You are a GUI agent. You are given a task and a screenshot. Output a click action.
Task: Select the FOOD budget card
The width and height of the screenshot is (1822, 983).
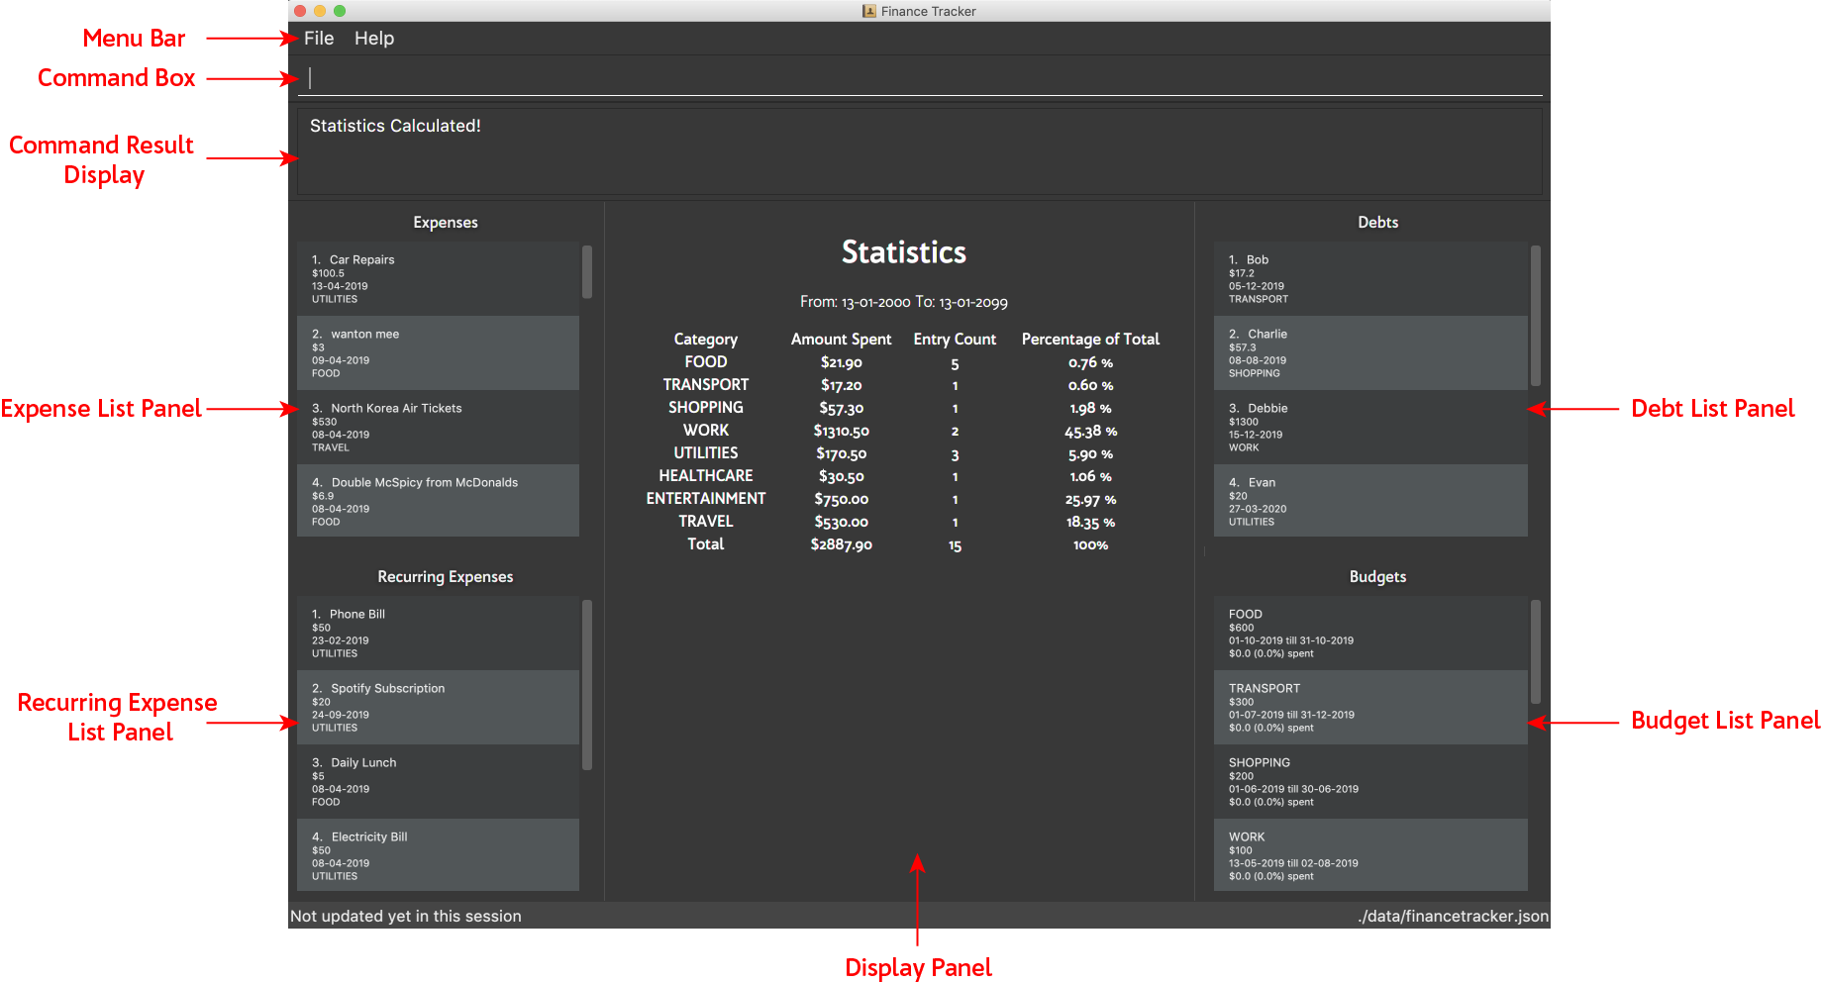[x=1370, y=633]
